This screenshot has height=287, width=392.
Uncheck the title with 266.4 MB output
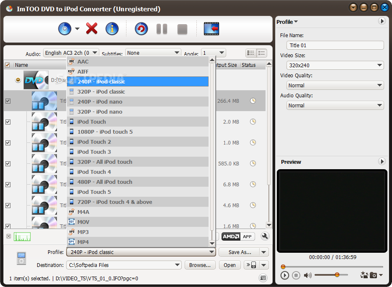(x=8, y=101)
